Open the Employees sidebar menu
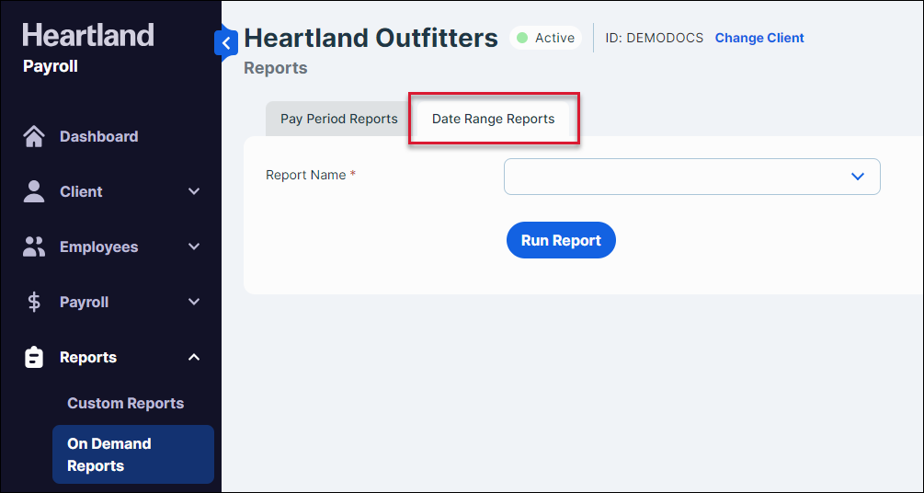The image size is (924, 493). (98, 247)
